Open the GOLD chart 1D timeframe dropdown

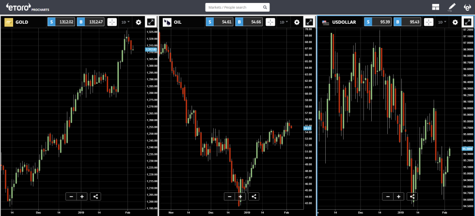[x=126, y=22]
